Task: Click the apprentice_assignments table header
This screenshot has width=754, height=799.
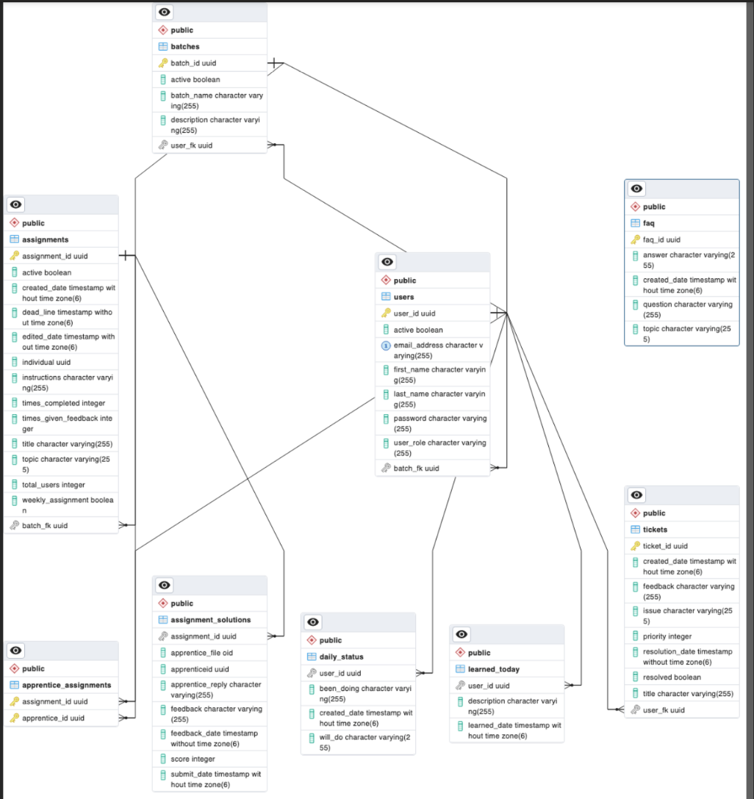Action: pyautogui.click(x=67, y=685)
